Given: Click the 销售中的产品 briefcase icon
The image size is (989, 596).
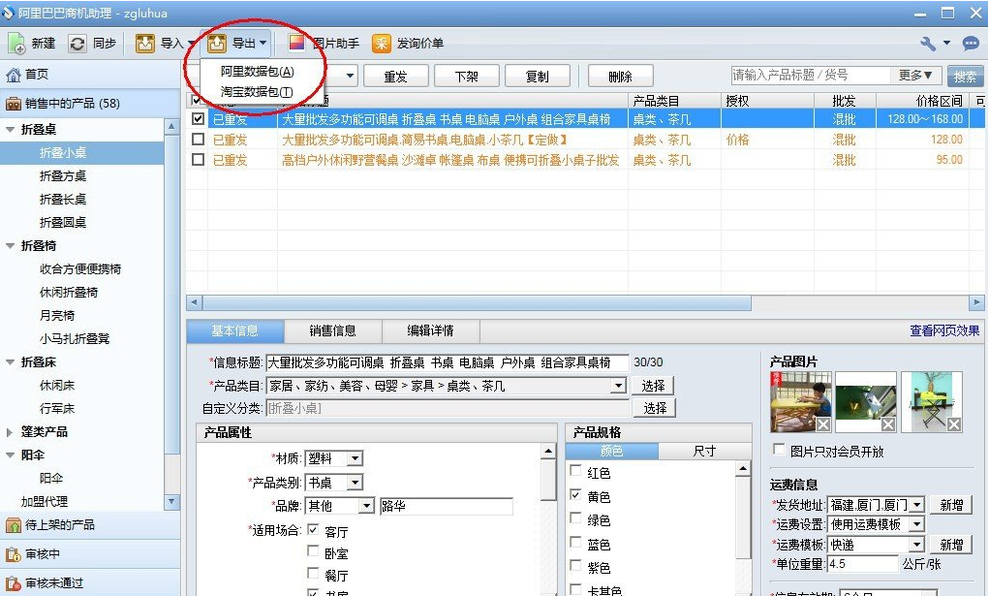Looking at the screenshot, I should 14,103.
